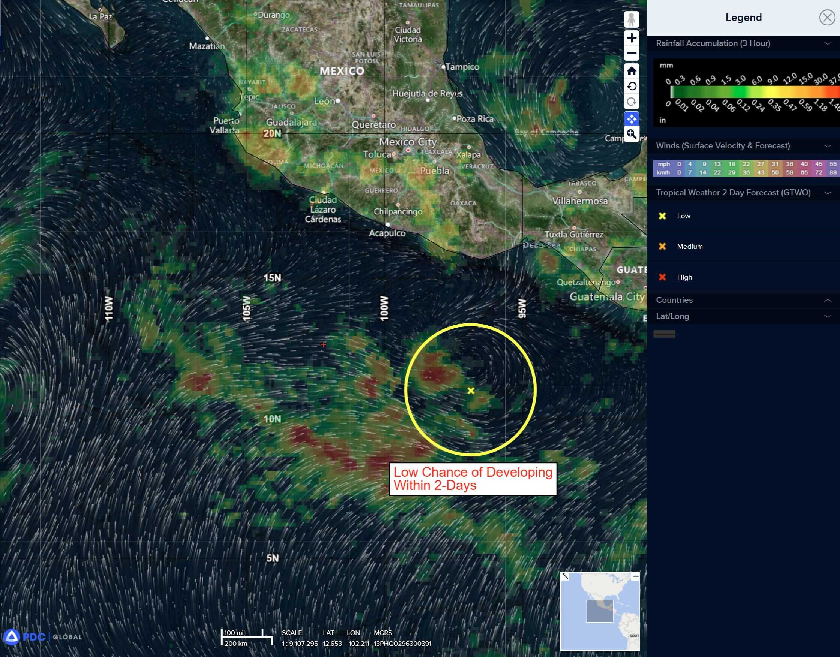This screenshot has height=657, width=840.
Task: Select the pan map tool
Action: [631, 119]
